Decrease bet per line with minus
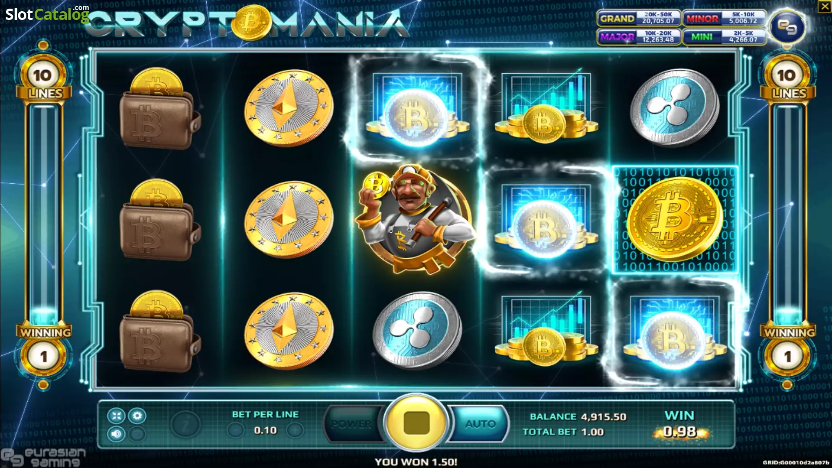This screenshot has width=832, height=468. (235, 430)
